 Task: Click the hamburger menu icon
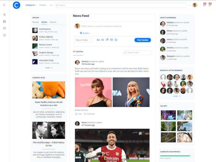pos(4,5)
